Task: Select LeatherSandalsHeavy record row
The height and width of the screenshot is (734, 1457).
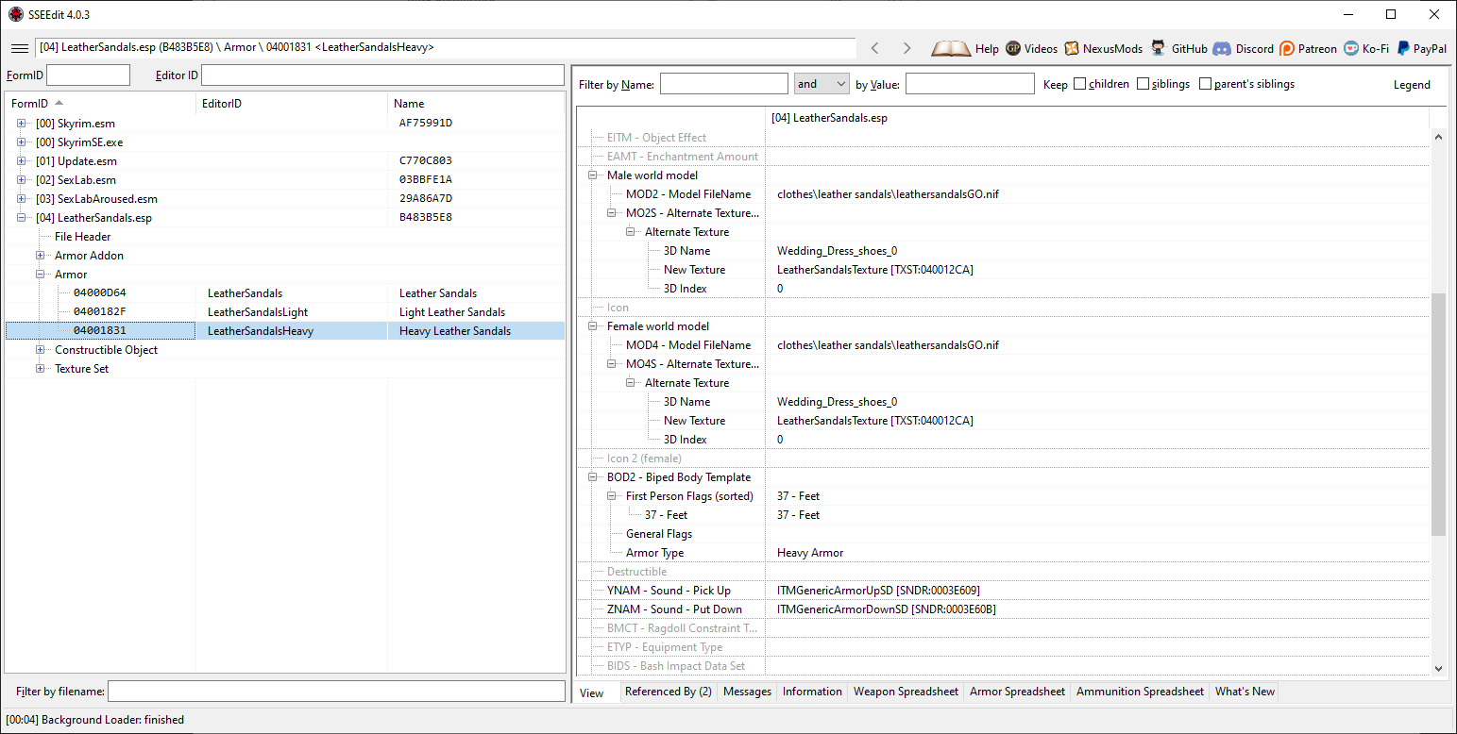Action: click(285, 331)
